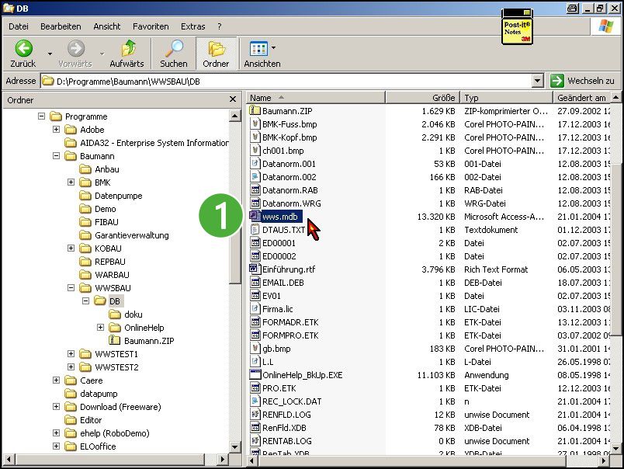Viewport: 624px width, 469px height.
Task: Click the Einführung.rtf Word icon
Action: coord(255,269)
